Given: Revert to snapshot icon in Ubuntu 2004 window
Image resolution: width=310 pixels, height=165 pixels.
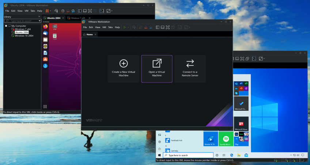Looking at the screenshot, I should [x=68, y=11].
